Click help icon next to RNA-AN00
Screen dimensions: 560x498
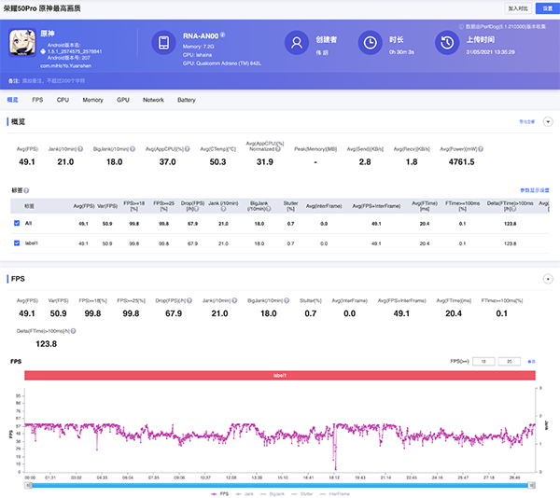[222, 35]
